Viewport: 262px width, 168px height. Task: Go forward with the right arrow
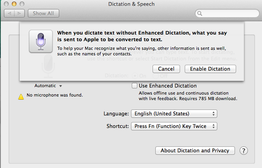pos(19,13)
